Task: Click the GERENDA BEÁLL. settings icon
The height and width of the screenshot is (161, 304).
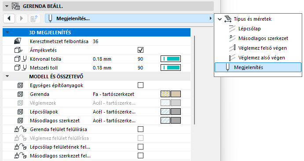Action: click(16, 6)
